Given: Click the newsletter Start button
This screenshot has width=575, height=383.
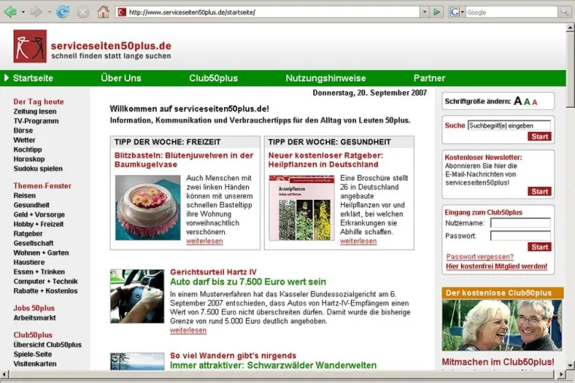Looking at the screenshot, I should 540,191.
